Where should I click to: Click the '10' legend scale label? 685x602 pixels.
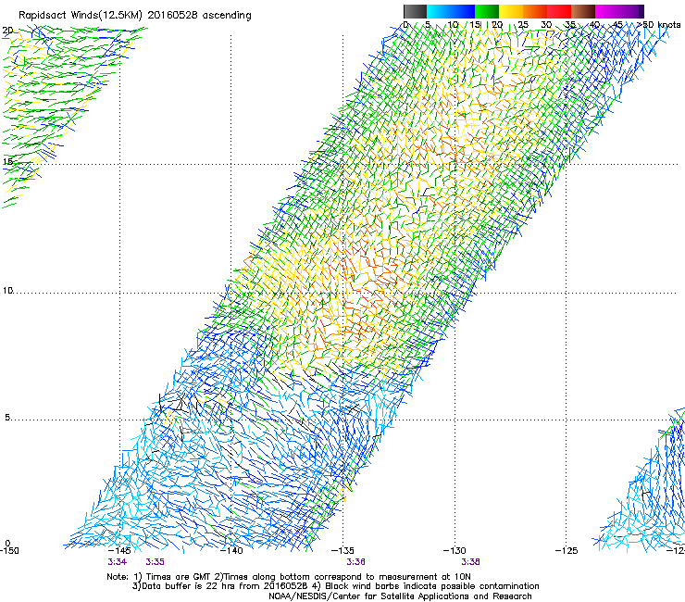click(x=453, y=25)
